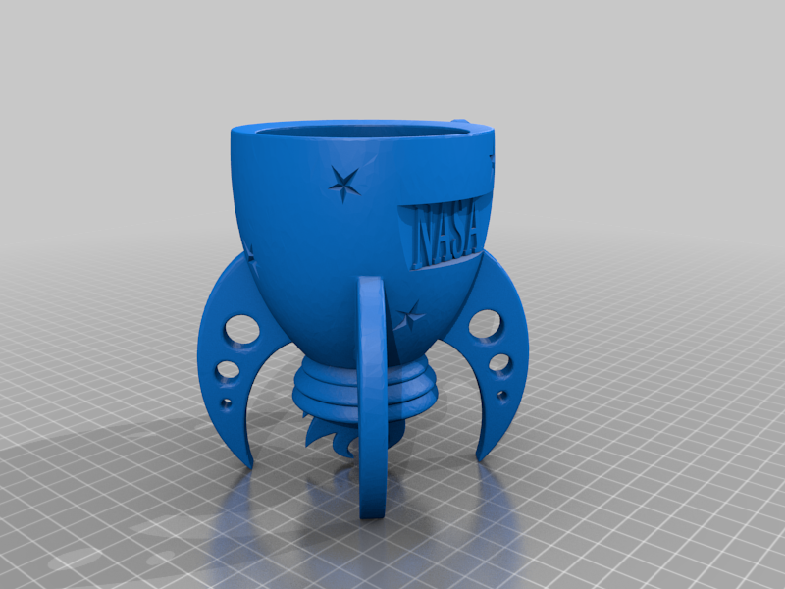Select the ribbed engine nozzle under the cup

click(365, 391)
